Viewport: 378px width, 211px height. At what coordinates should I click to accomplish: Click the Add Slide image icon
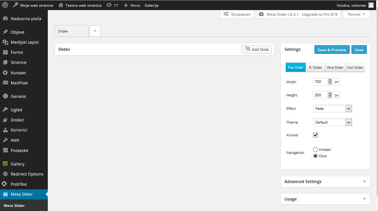[x=248, y=49]
